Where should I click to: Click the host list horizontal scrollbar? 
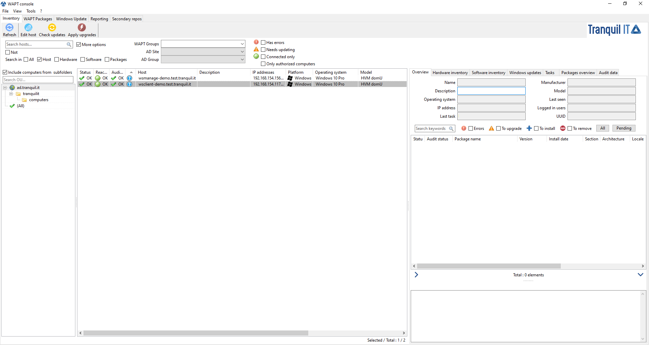(196, 333)
